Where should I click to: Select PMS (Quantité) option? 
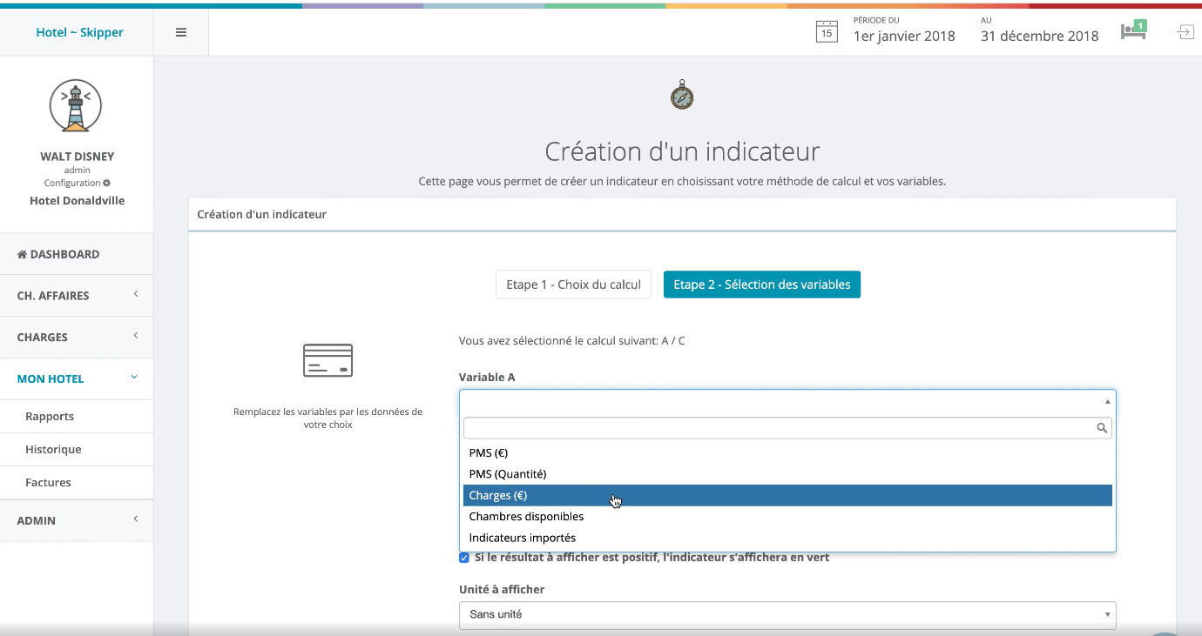(x=787, y=474)
